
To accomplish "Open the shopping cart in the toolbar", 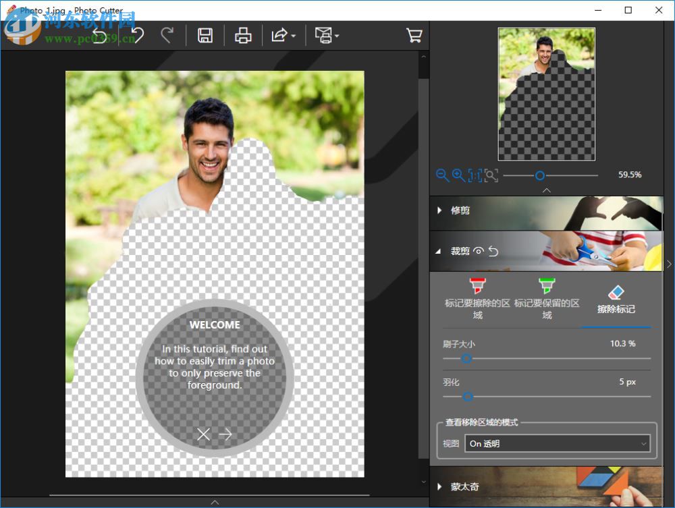I will [x=414, y=35].
